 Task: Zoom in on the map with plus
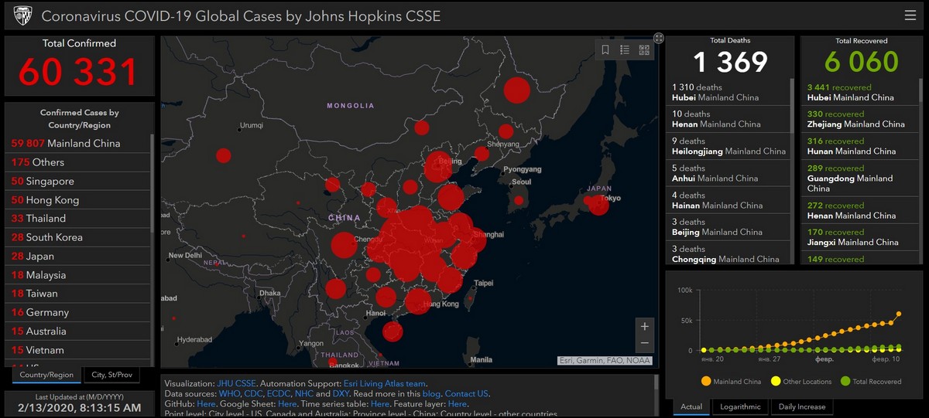[644, 326]
